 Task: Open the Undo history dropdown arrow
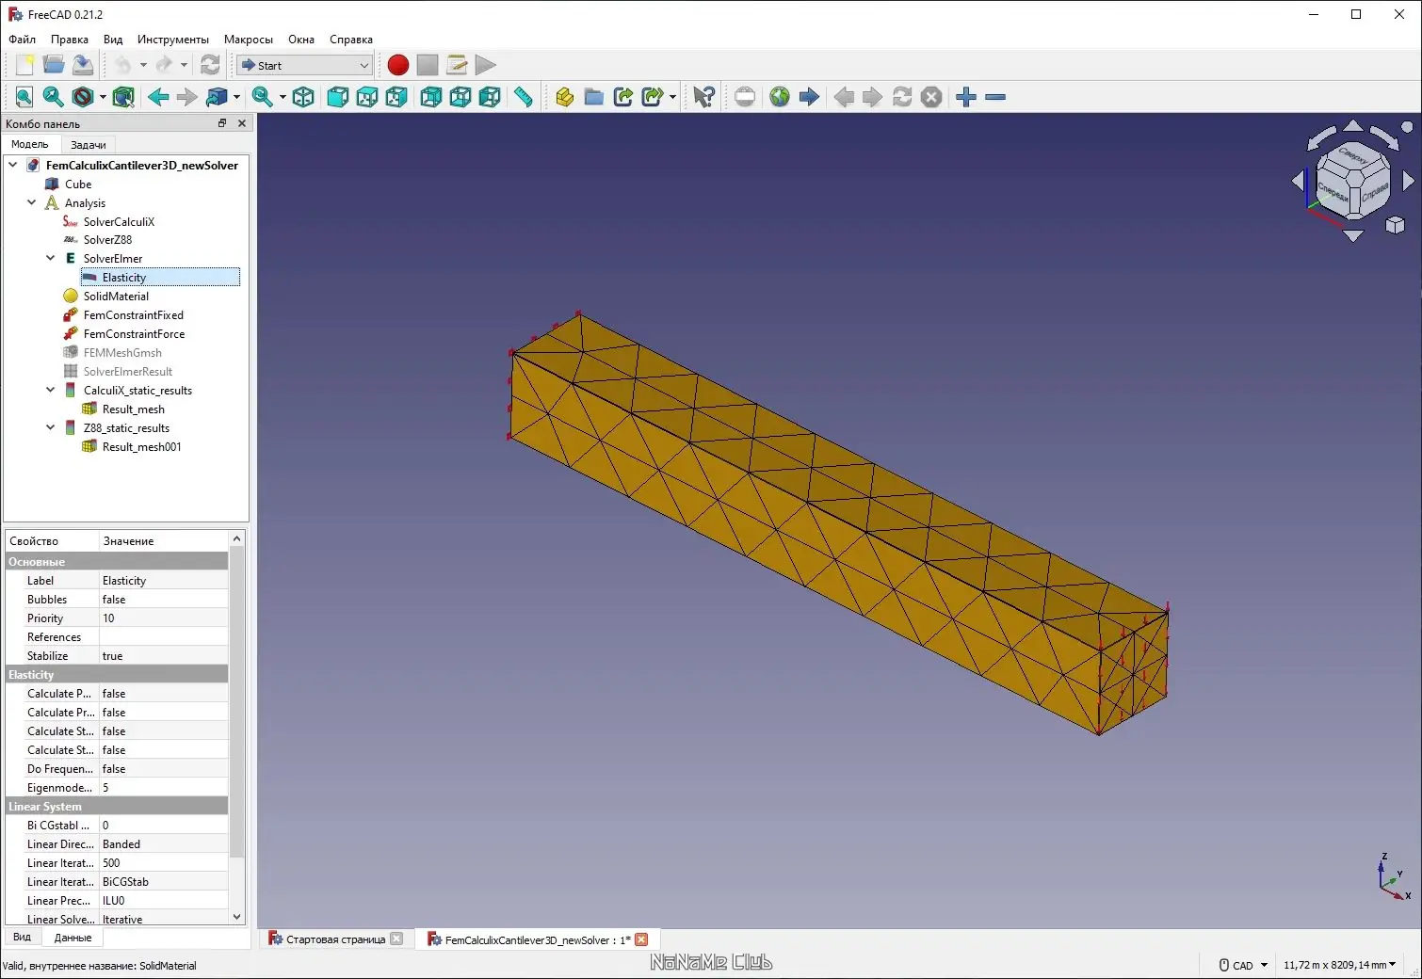143,65
